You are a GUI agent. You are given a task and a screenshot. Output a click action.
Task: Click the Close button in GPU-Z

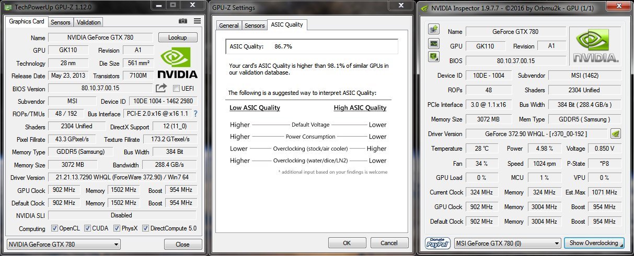point(183,244)
